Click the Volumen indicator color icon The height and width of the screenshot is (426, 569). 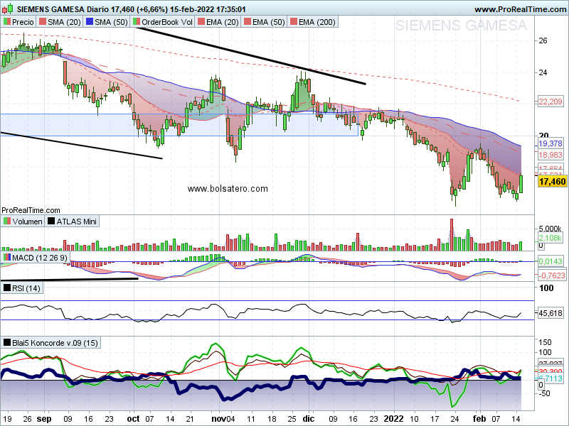tap(7, 221)
